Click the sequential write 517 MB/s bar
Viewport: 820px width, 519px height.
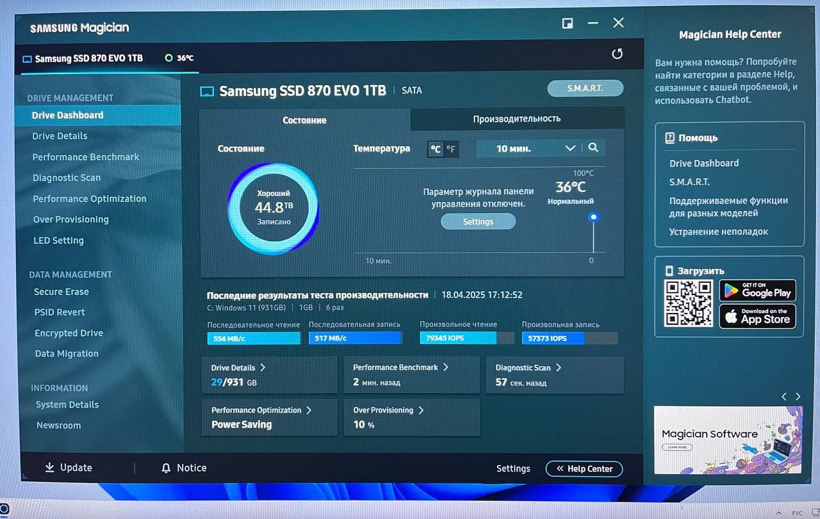355,338
